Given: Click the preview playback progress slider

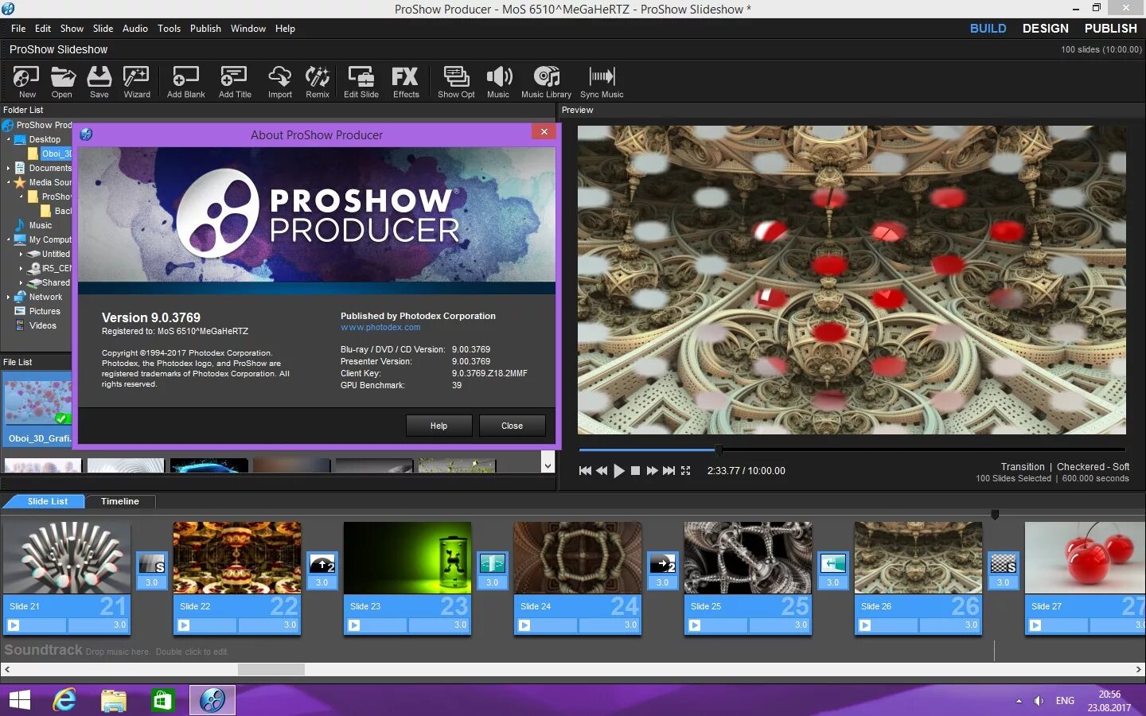Looking at the screenshot, I should 852,449.
